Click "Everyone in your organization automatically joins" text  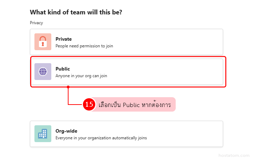[x=101, y=138]
